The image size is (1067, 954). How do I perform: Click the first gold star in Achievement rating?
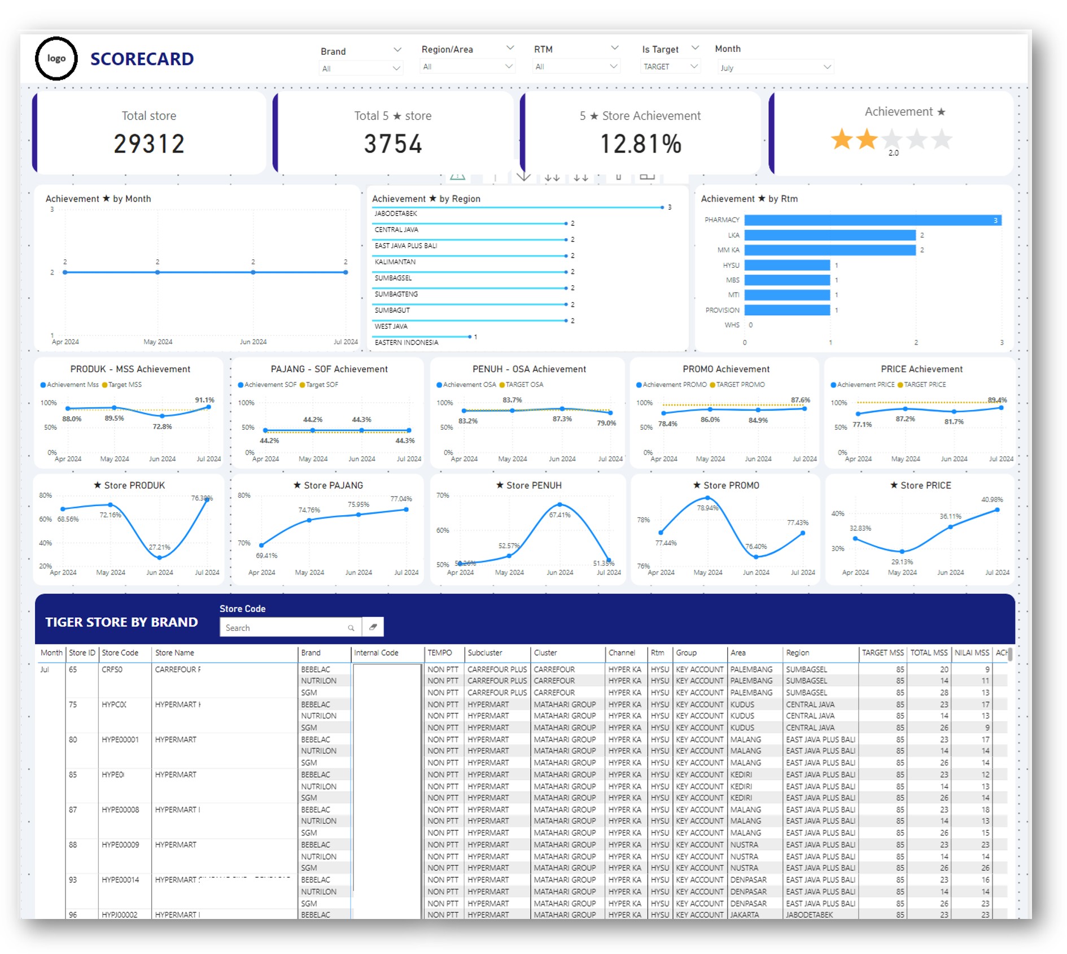(841, 139)
